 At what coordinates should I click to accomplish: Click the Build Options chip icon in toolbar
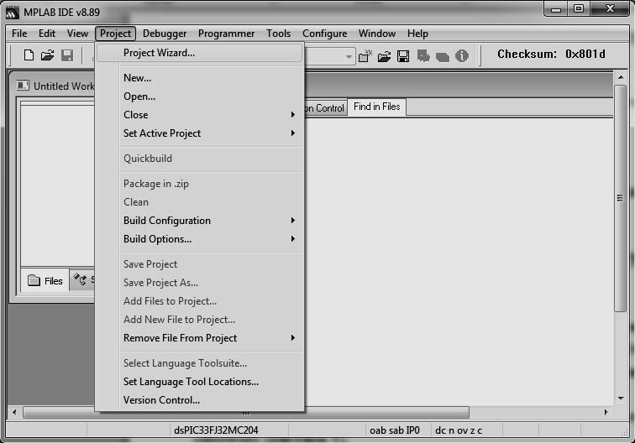pos(423,56)
